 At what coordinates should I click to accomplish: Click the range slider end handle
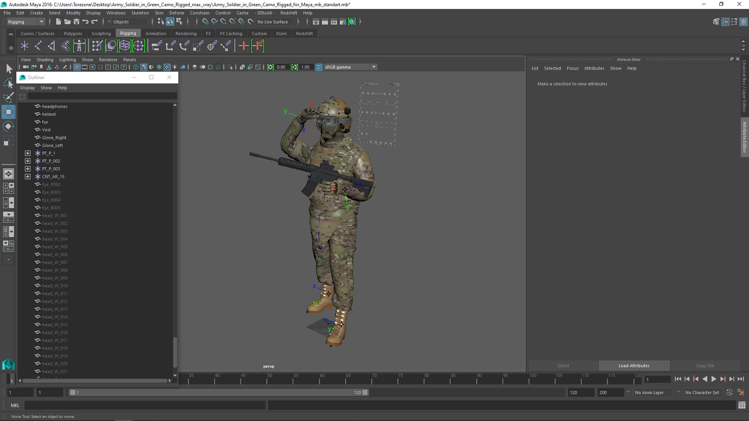coord(365,393)
